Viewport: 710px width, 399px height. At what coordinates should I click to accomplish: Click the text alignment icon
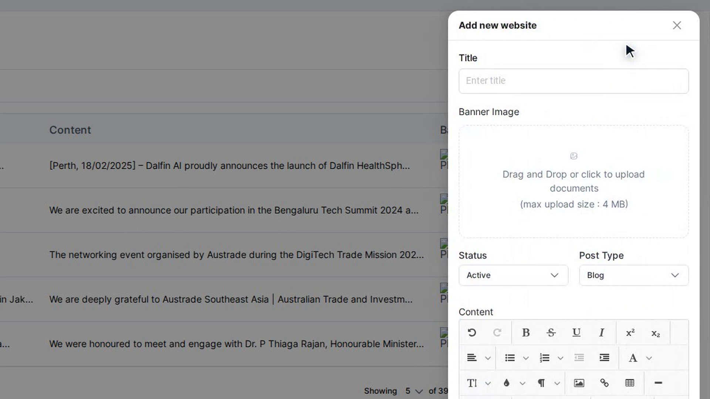[x=472, y=358]
